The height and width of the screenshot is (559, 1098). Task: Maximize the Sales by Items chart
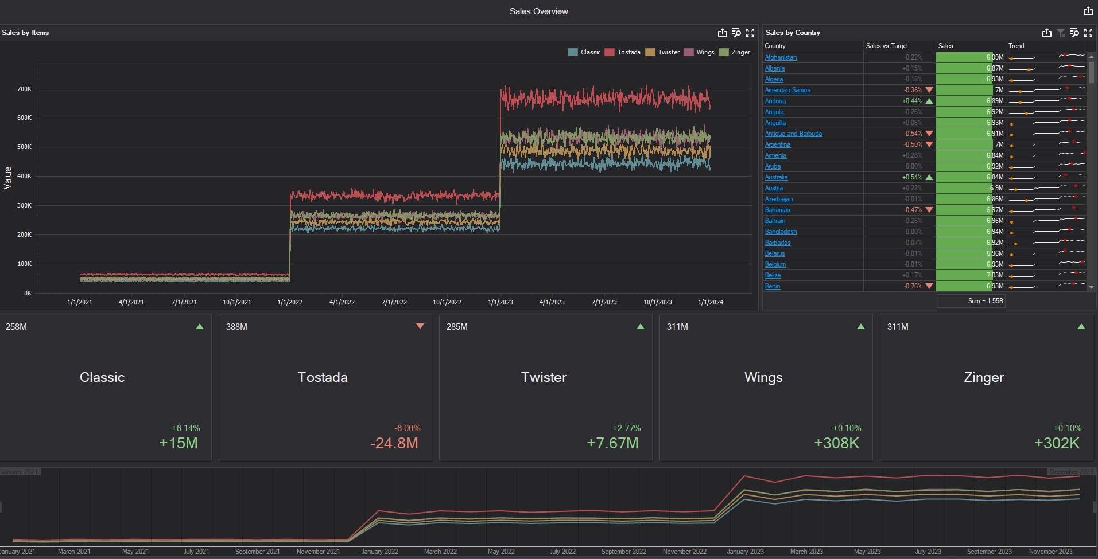(750, 33)
